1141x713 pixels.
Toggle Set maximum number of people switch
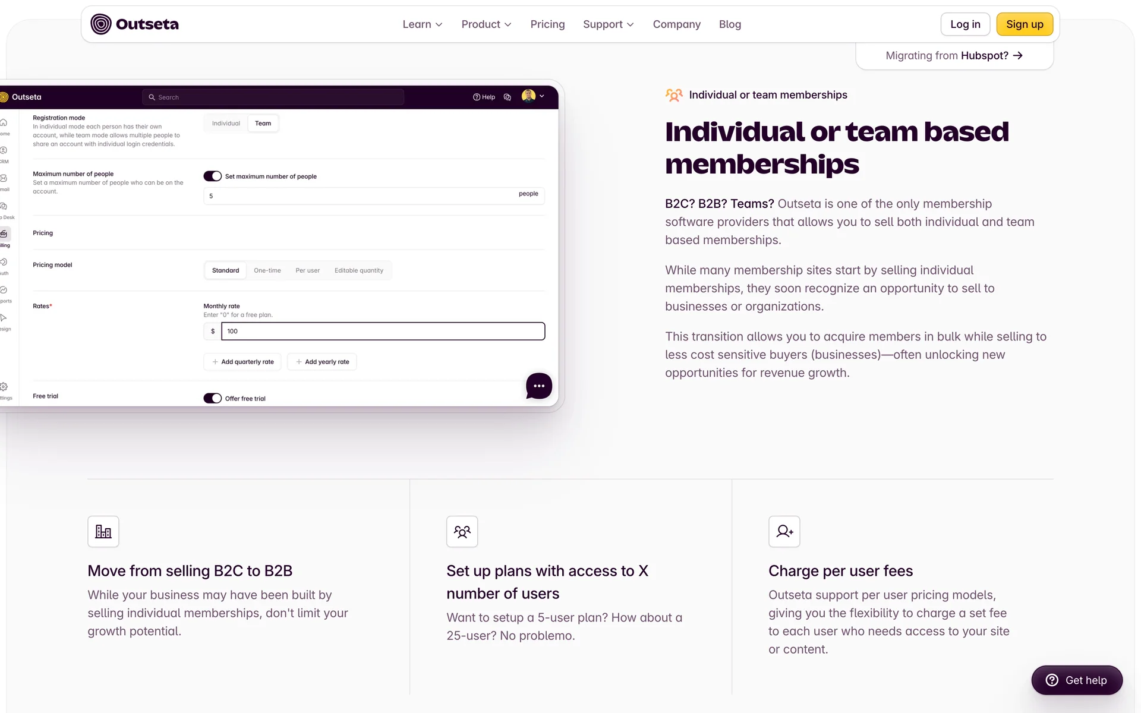pyautogui.click(x=212, y=176)
